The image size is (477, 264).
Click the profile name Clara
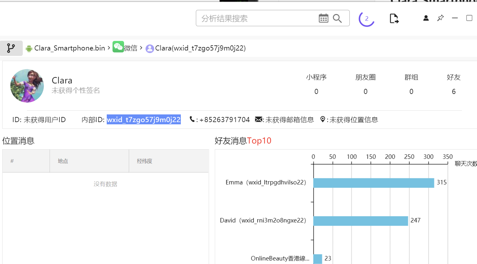(x=62, y=80)
